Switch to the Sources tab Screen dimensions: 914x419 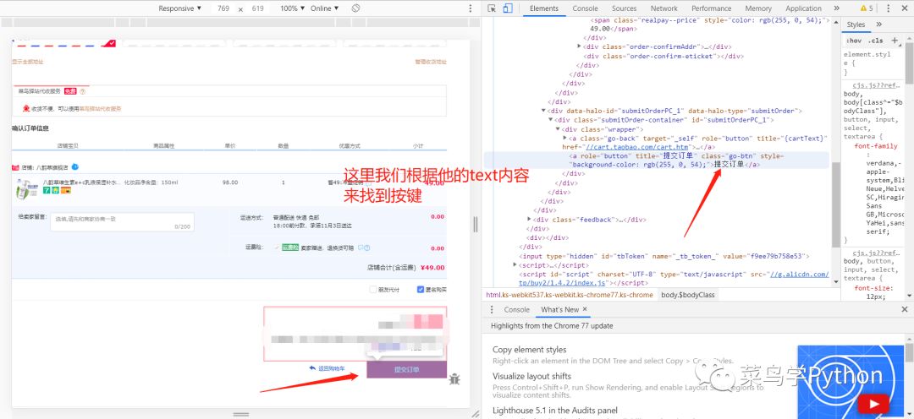625,8
